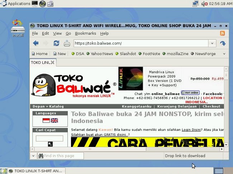Open the Go menu
233x174 pixels.
(68, 34)
